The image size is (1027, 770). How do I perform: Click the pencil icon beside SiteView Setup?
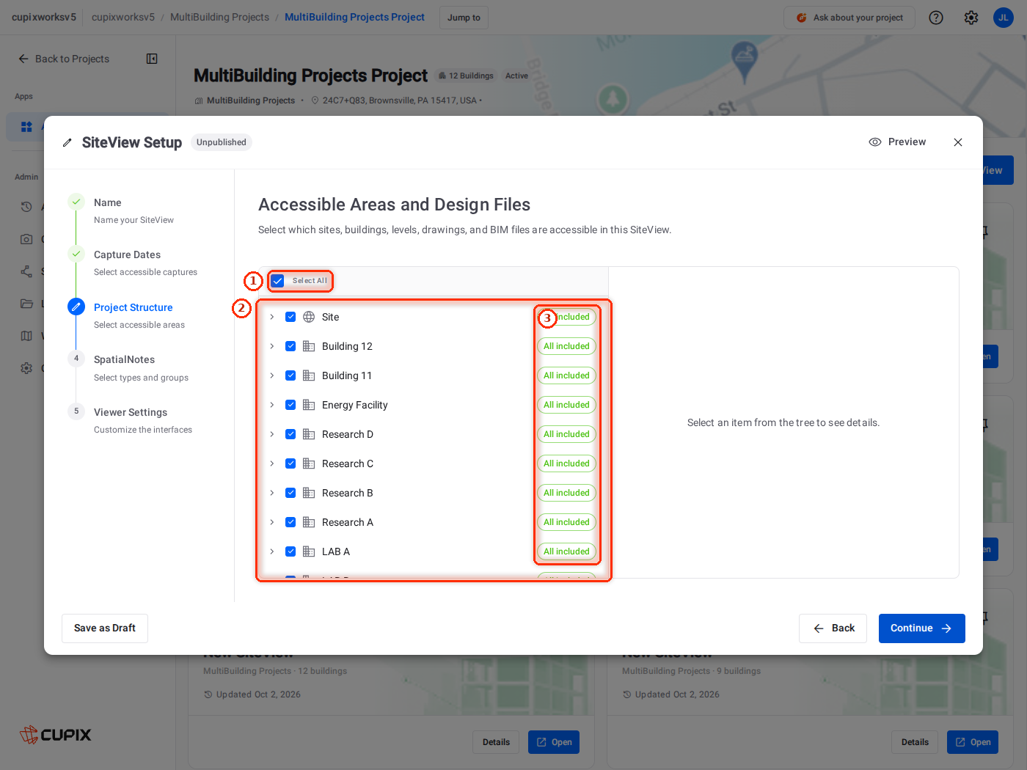(x=67, y=143)
